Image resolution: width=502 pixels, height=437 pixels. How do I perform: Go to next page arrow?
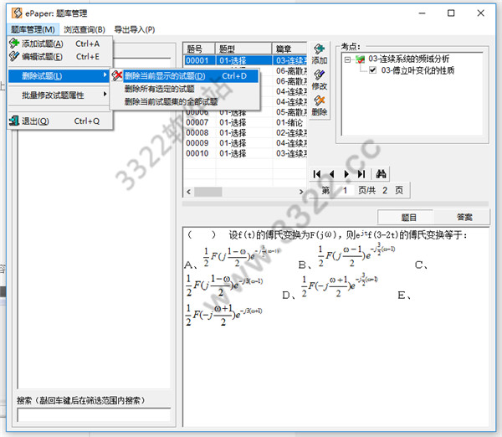346,174
